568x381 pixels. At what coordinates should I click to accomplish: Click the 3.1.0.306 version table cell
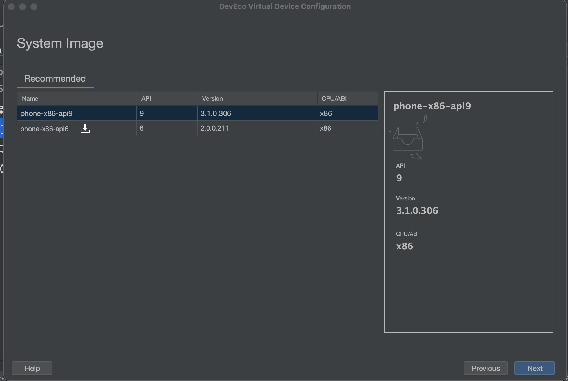coord(216,113)
